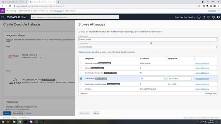Viewport: 221px width, 124px height.
Task: Click the Cancel button in Browse All Images
Action: click(96, 113)
